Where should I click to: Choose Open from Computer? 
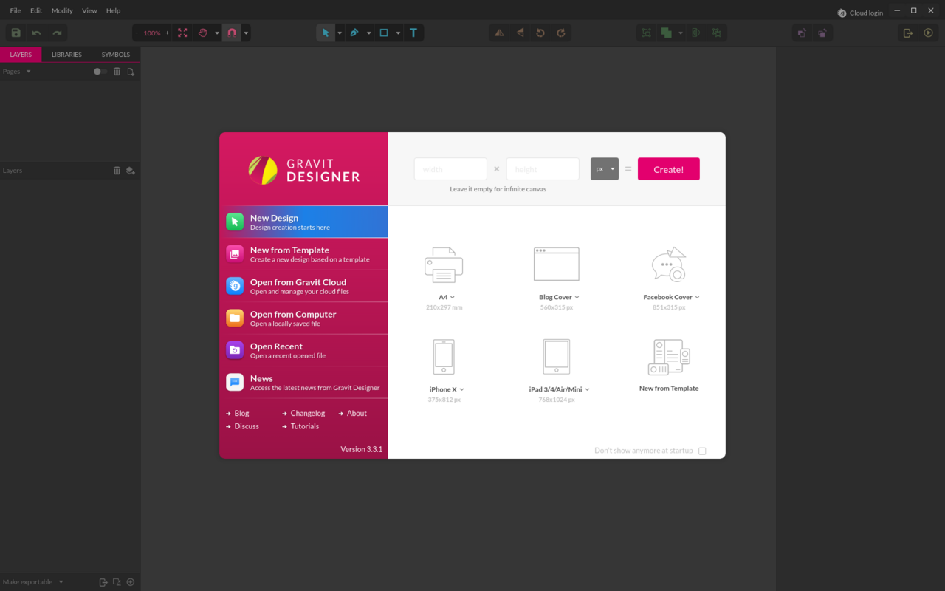(303, 318)
